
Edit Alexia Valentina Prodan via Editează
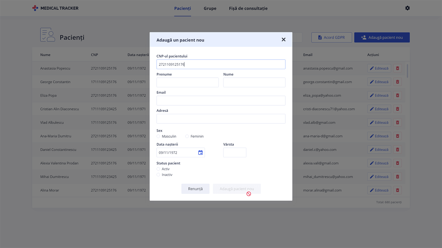(379, 163)
